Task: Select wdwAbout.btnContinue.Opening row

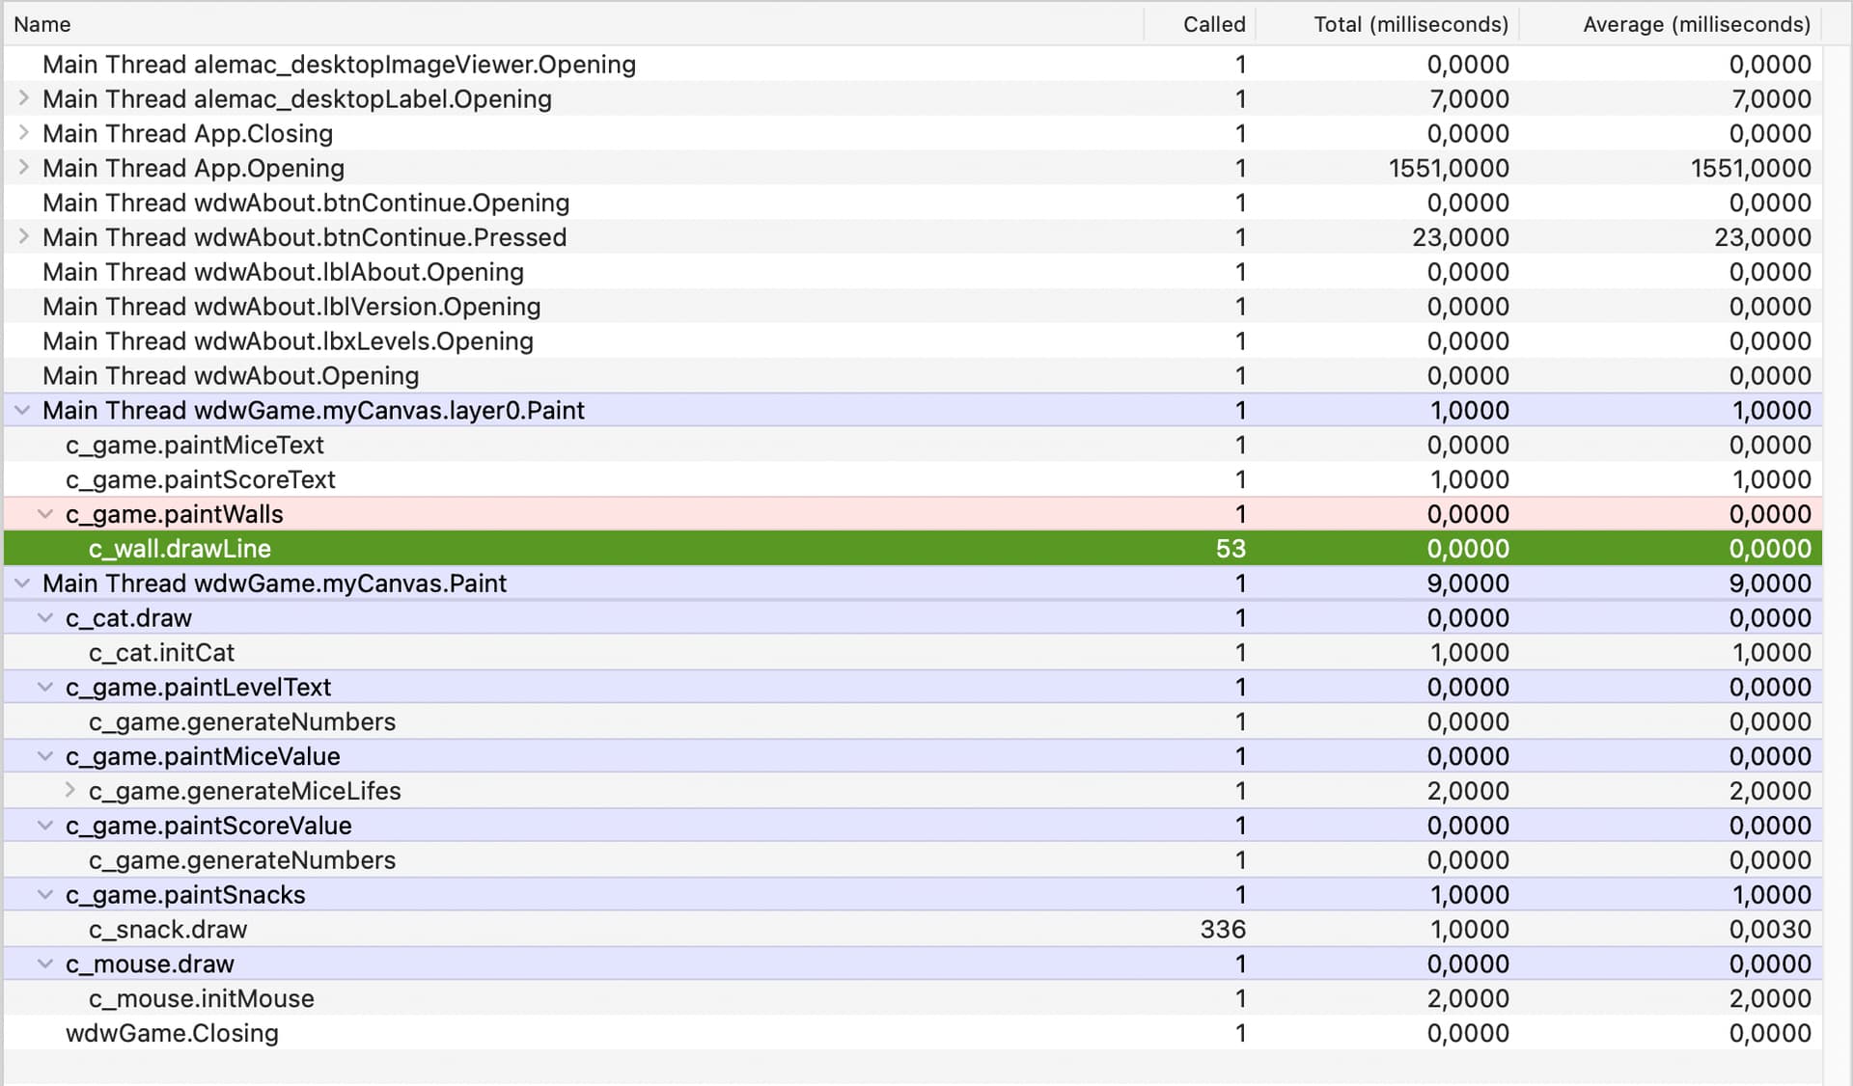Action: [913, 203]
